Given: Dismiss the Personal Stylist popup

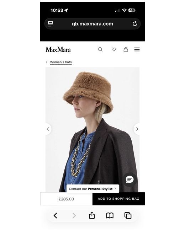Looking at the screenshot, I should pyautogui.click(x=115, y=188).
